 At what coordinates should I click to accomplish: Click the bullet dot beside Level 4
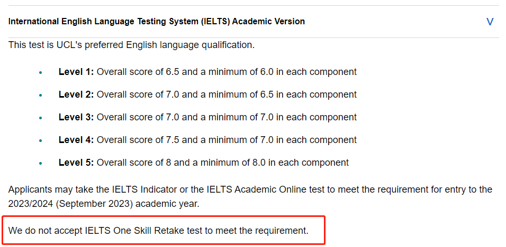40,141
